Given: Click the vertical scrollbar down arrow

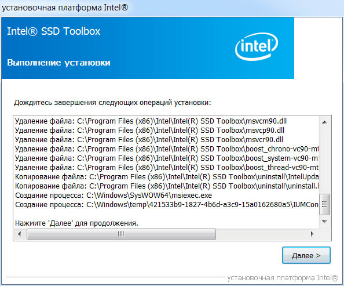Looking at the screenshot, I should (x=324, y=222).
